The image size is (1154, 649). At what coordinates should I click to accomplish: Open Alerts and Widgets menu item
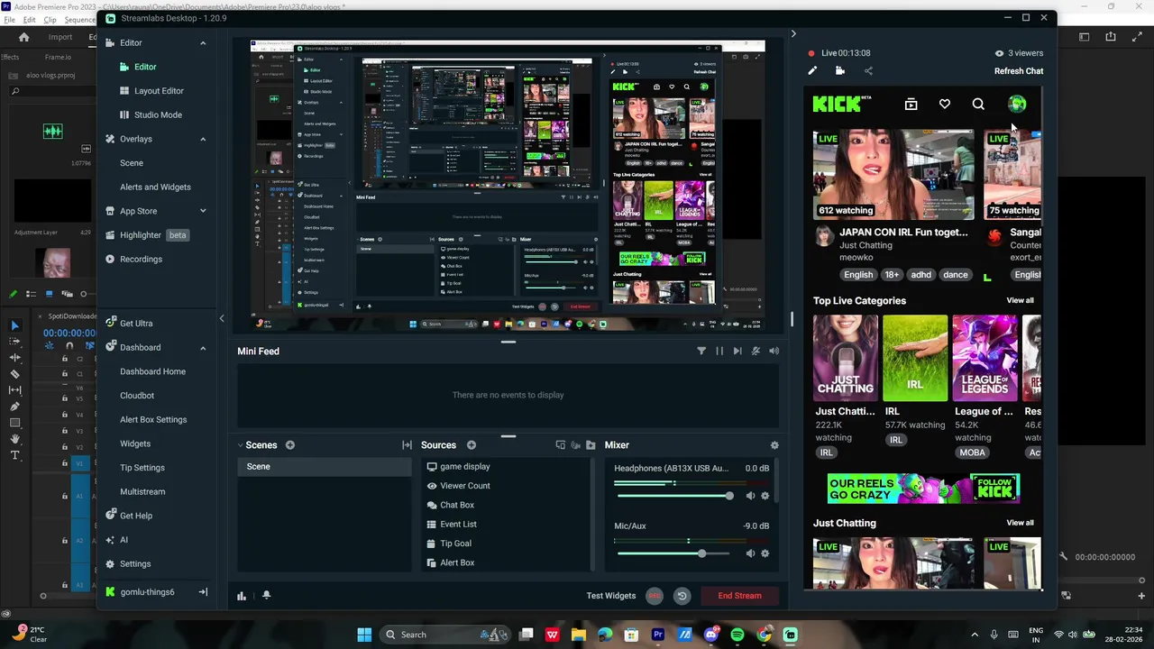coord(155,187)
